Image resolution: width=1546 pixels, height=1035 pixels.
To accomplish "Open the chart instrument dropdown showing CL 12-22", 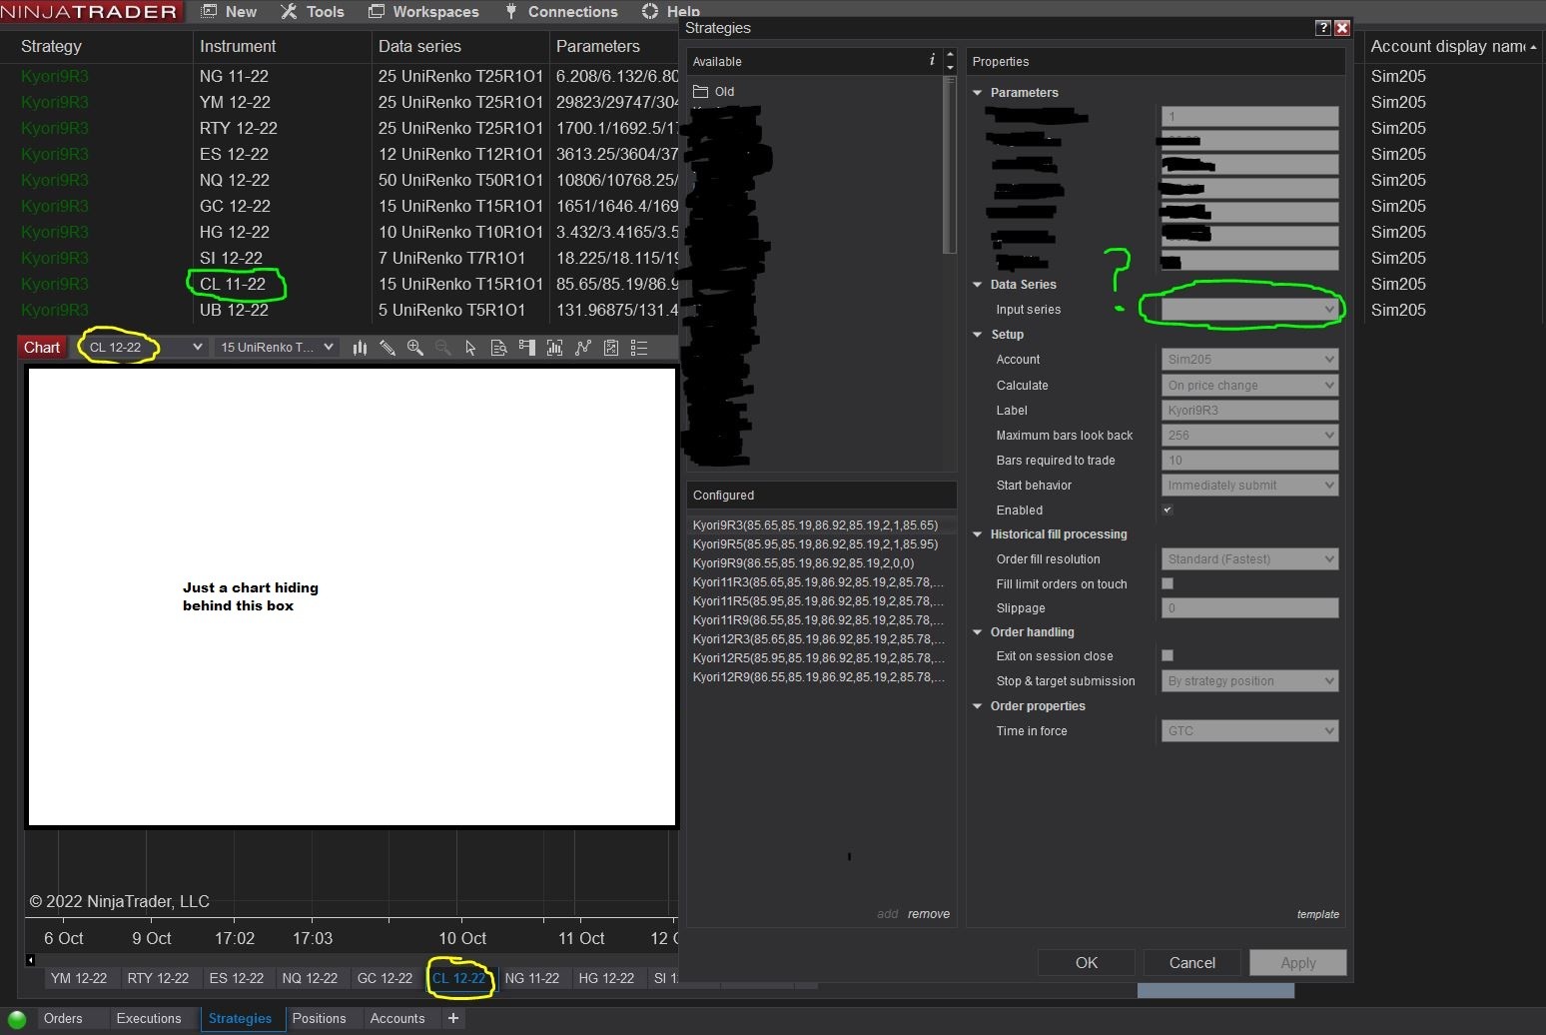I will coord(144,348).
